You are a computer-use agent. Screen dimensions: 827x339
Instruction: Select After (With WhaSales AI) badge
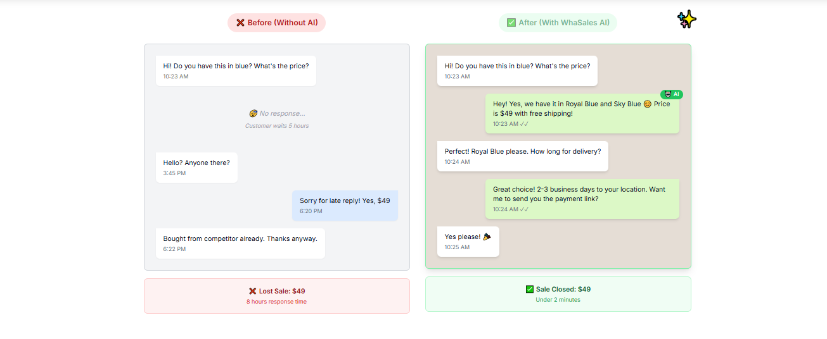tap(558, 23)
